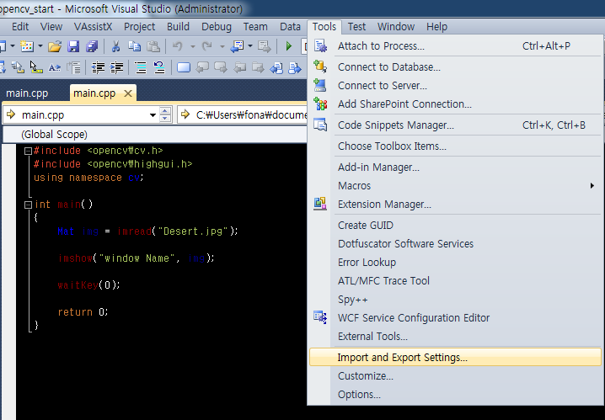Launch Spy++ from Tools menu
Image resolution: width=605 pixels, height=420 pixels.
455,299
